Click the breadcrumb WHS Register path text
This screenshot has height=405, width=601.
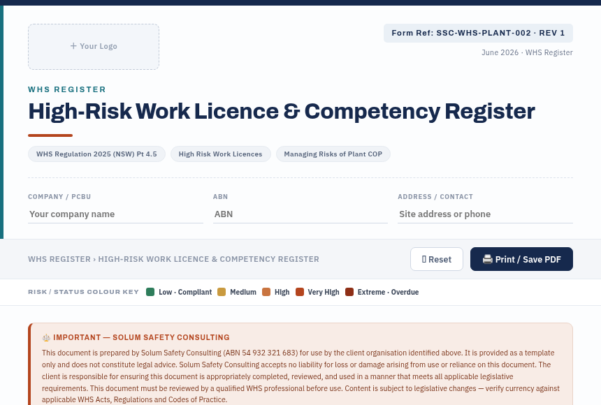(173, 259)
